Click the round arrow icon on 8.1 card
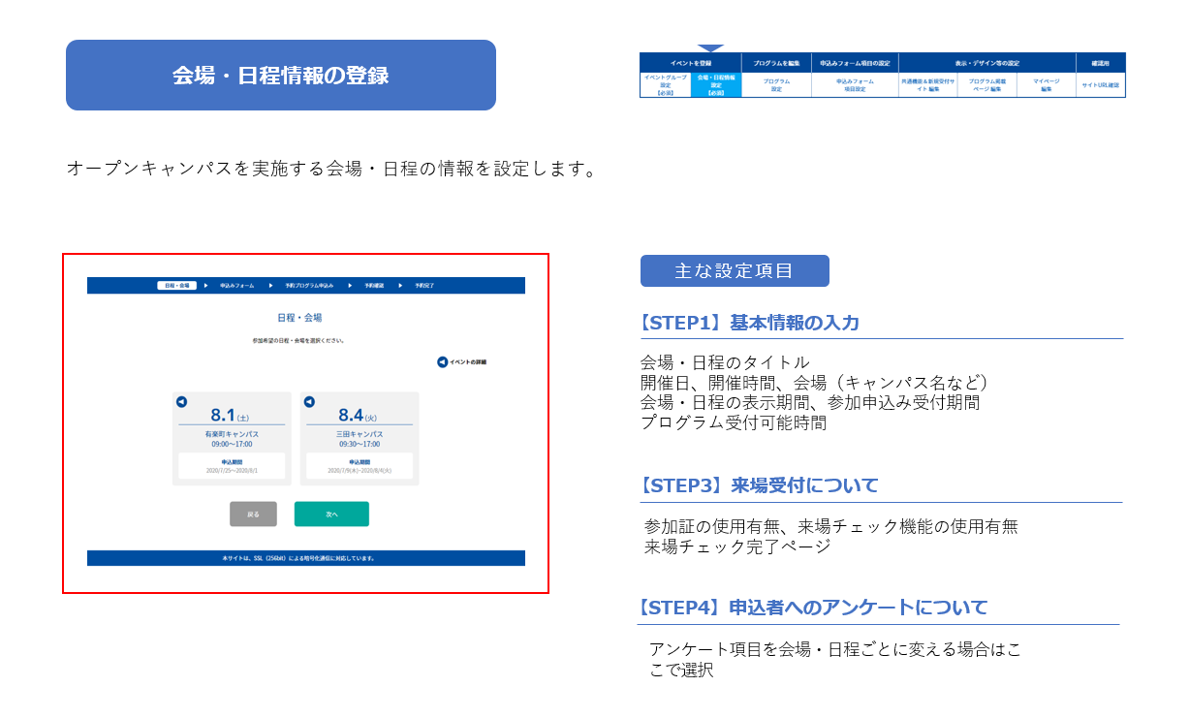This screenshot has width=1189, height=718. click(181, 402)
